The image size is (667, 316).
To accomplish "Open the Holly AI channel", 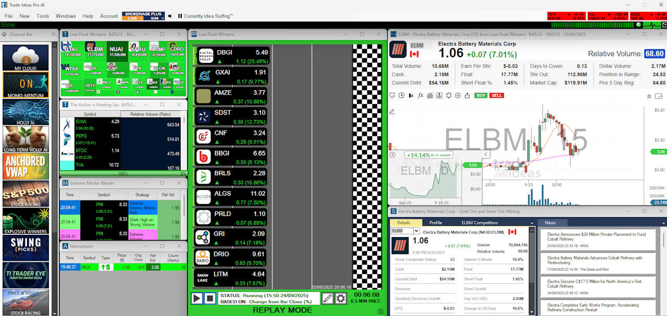I will tap(26, 112).
